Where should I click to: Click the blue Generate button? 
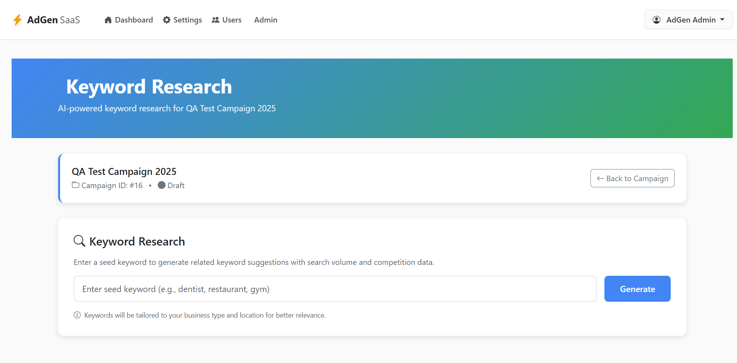click(x=637, y=289)
